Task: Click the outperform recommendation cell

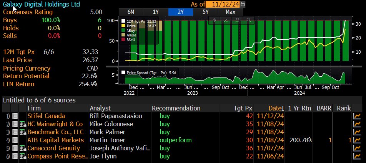Action: 176,140
